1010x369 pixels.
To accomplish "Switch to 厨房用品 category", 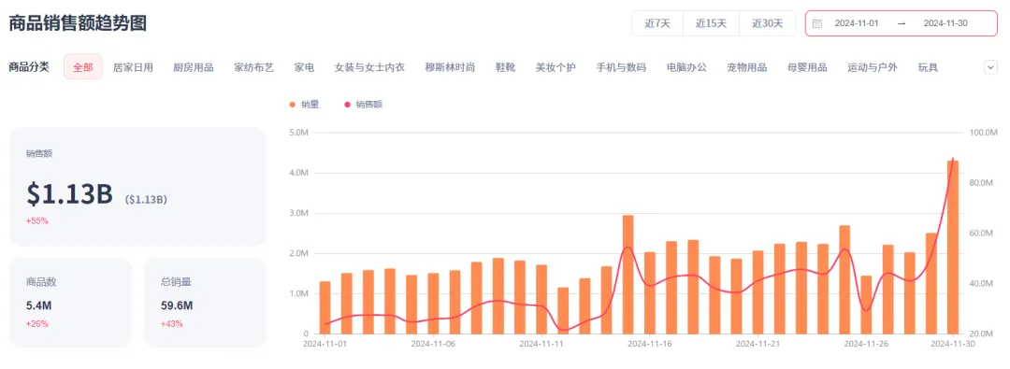I will [194, 67].
